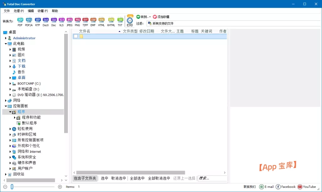Select the TXT conversion format icon
The image size is (322, 192).
pyautogui.click(x=120, y=20)
